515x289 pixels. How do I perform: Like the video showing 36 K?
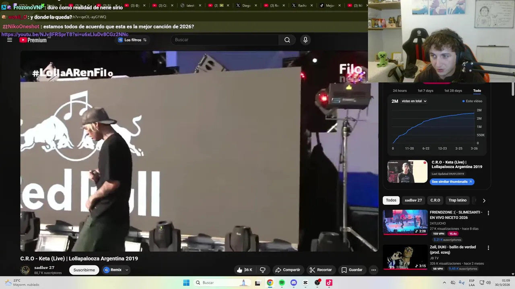pyautogui.click(x=245, y=270)
